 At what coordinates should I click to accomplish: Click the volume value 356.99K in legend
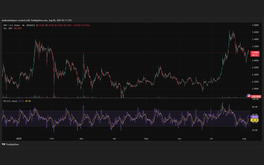17,28
